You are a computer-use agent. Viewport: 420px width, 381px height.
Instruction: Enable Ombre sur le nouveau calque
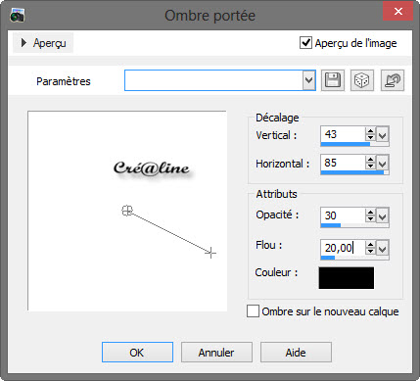click(x=253, y=311)
